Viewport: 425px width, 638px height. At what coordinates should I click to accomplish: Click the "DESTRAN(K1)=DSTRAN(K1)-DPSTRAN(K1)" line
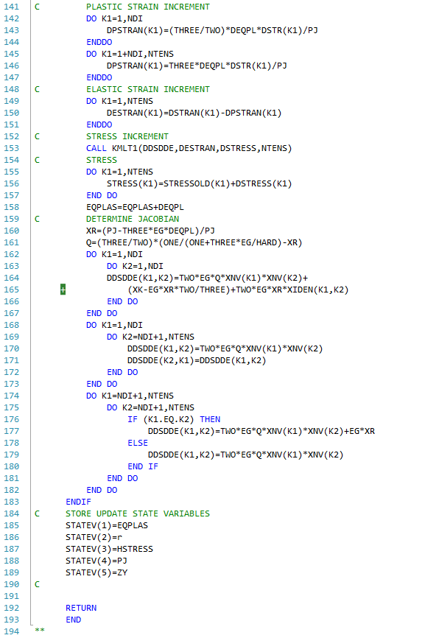tap(194, 113)
